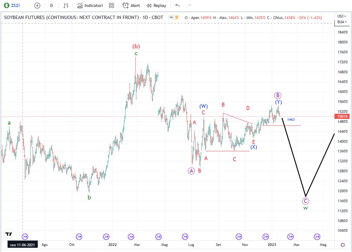Open event marker near Mar 2023 label
The width and height of the screenshot is (352, 252).
(290, 237)
